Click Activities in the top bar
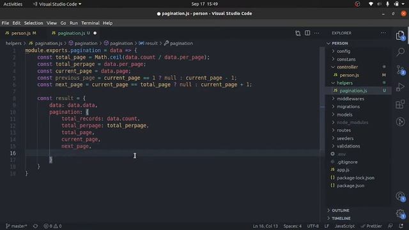Viewport: 409px width, 230px height. [13, 4]
